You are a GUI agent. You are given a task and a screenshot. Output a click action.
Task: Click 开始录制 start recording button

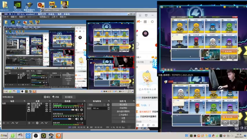click(123, 108)
